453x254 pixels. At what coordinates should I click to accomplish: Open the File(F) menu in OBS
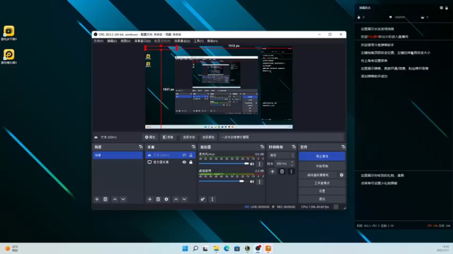point(98,41)
